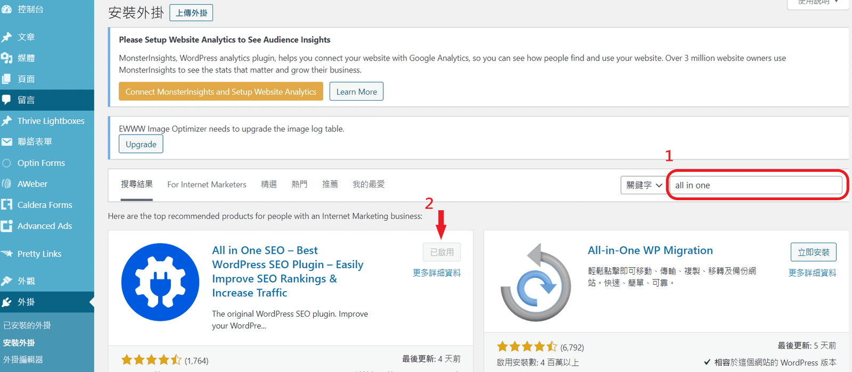Click the comment bubble icon beside 留言
The height and width of the screenshot is (372, 852).
click(x=6, y=100)
